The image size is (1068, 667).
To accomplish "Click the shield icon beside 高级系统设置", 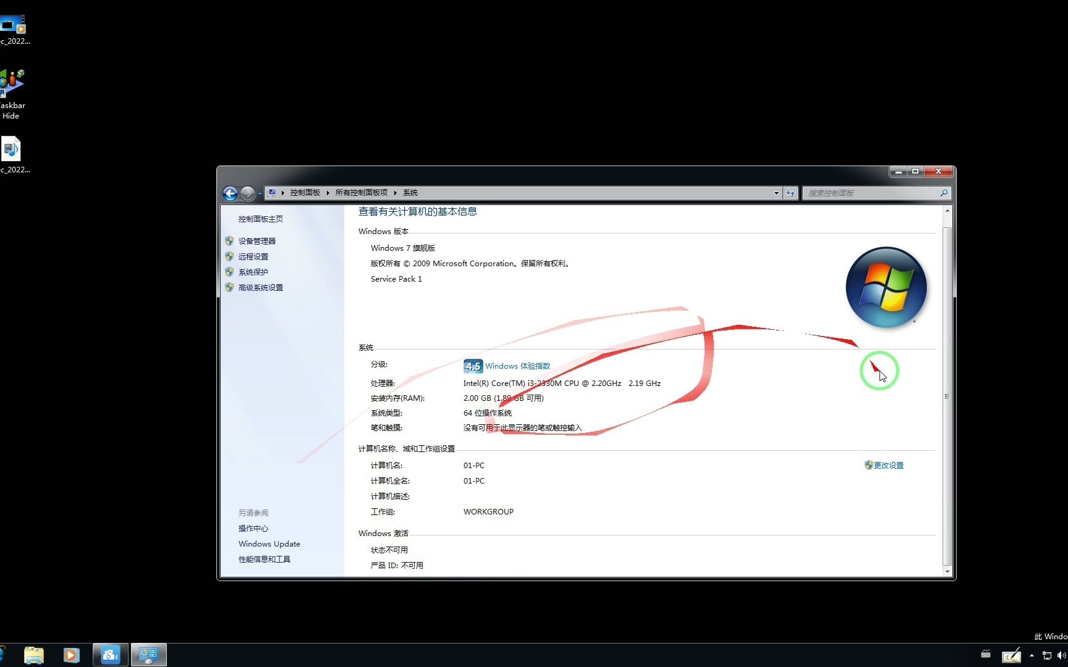I will pyautogui.click(x=229, y=287).
